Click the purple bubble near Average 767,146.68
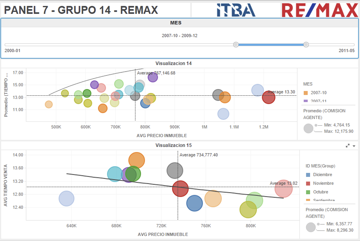This screenshot has width=360, height=241. point(153,77)
